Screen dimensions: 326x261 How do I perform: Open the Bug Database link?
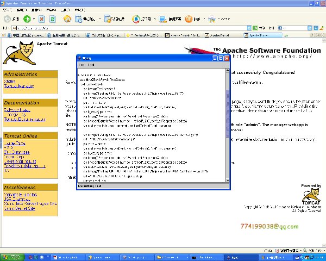17,152
